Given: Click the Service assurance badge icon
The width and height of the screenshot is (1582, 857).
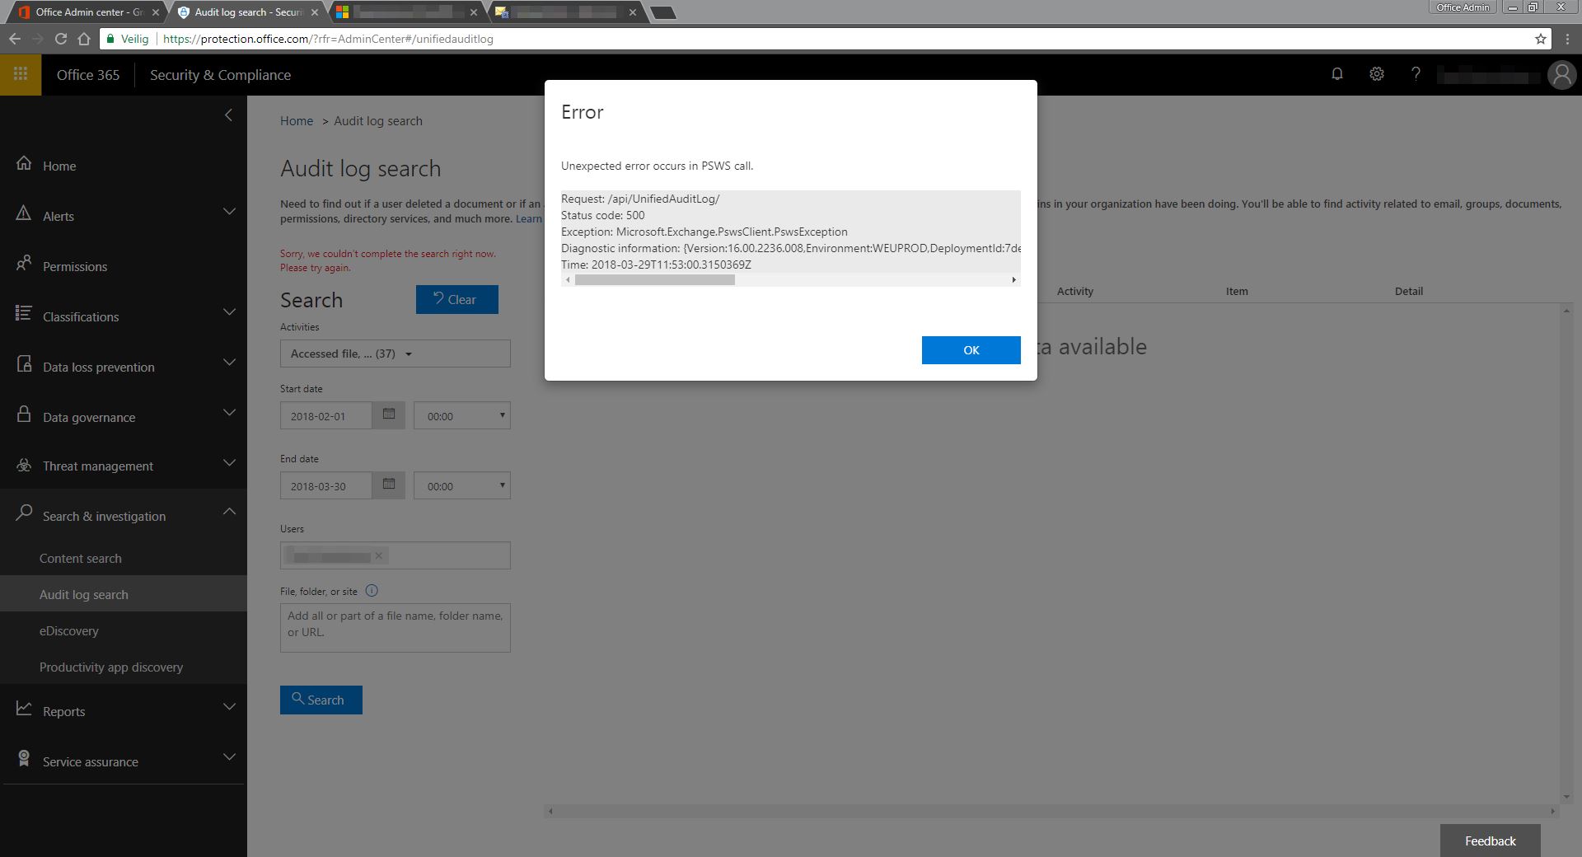Looking at the screenshot, I should tap(24, 759).
